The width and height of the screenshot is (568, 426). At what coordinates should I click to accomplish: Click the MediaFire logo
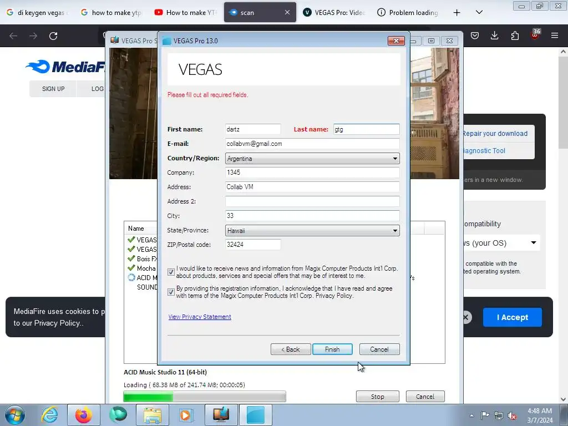[x=65, y=67]
